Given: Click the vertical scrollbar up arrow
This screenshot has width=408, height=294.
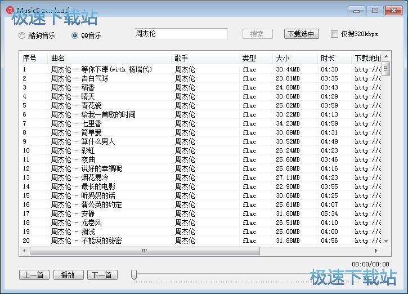Looking at the screenshot, I should [x=386, y=56].
